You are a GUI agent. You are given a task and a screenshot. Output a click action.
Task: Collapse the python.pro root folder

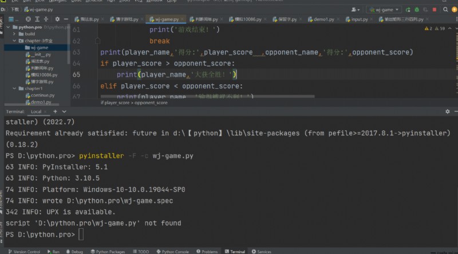8,27
